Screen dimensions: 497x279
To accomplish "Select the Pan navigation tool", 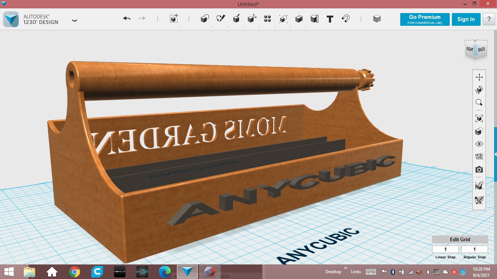I will (x=479, y=77).
